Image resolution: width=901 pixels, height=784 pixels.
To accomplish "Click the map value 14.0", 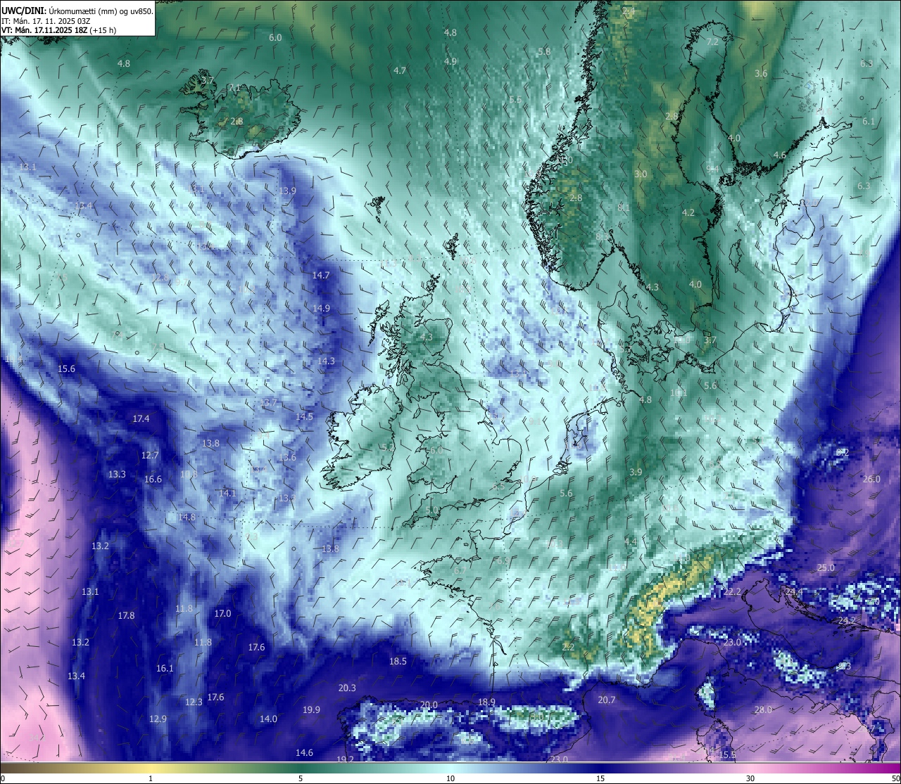I will click(x=268, y=719).
